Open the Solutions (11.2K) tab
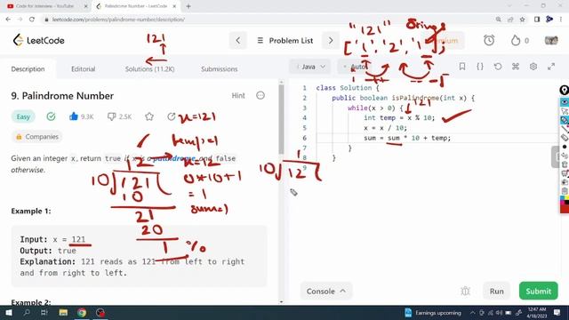The height and width of the screenshot is (320, 569). point(149,69)
